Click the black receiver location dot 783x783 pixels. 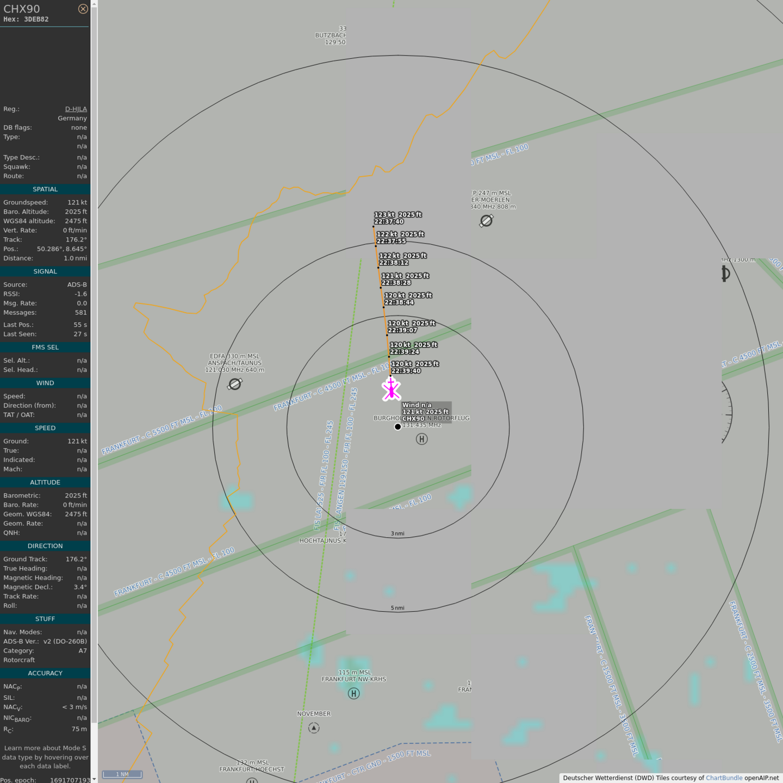[x=397, y=427]
